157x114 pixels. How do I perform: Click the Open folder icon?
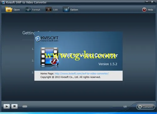(9, 9)
